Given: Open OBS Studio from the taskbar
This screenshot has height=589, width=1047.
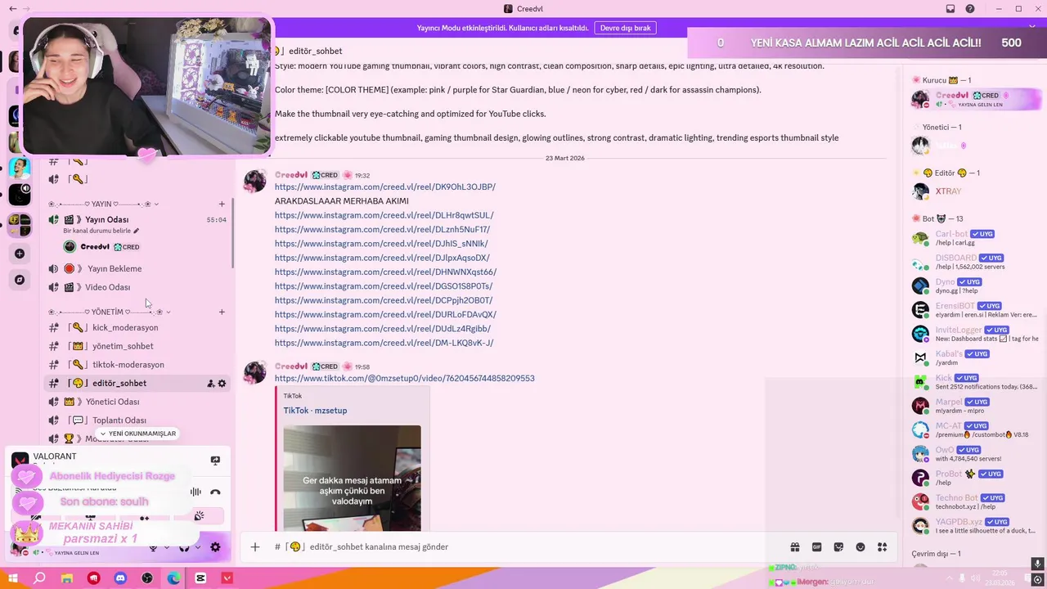Looking at the screenshot, I should tap(147, 578).
